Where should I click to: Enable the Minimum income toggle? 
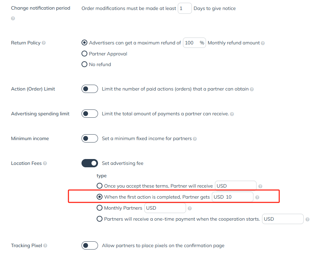pyautogui.click(x=90, y=138)
